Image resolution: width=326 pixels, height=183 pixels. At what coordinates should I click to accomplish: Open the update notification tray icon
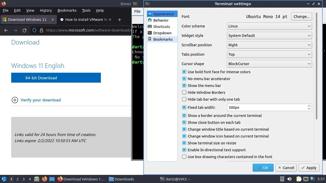(x=312, y=179)
